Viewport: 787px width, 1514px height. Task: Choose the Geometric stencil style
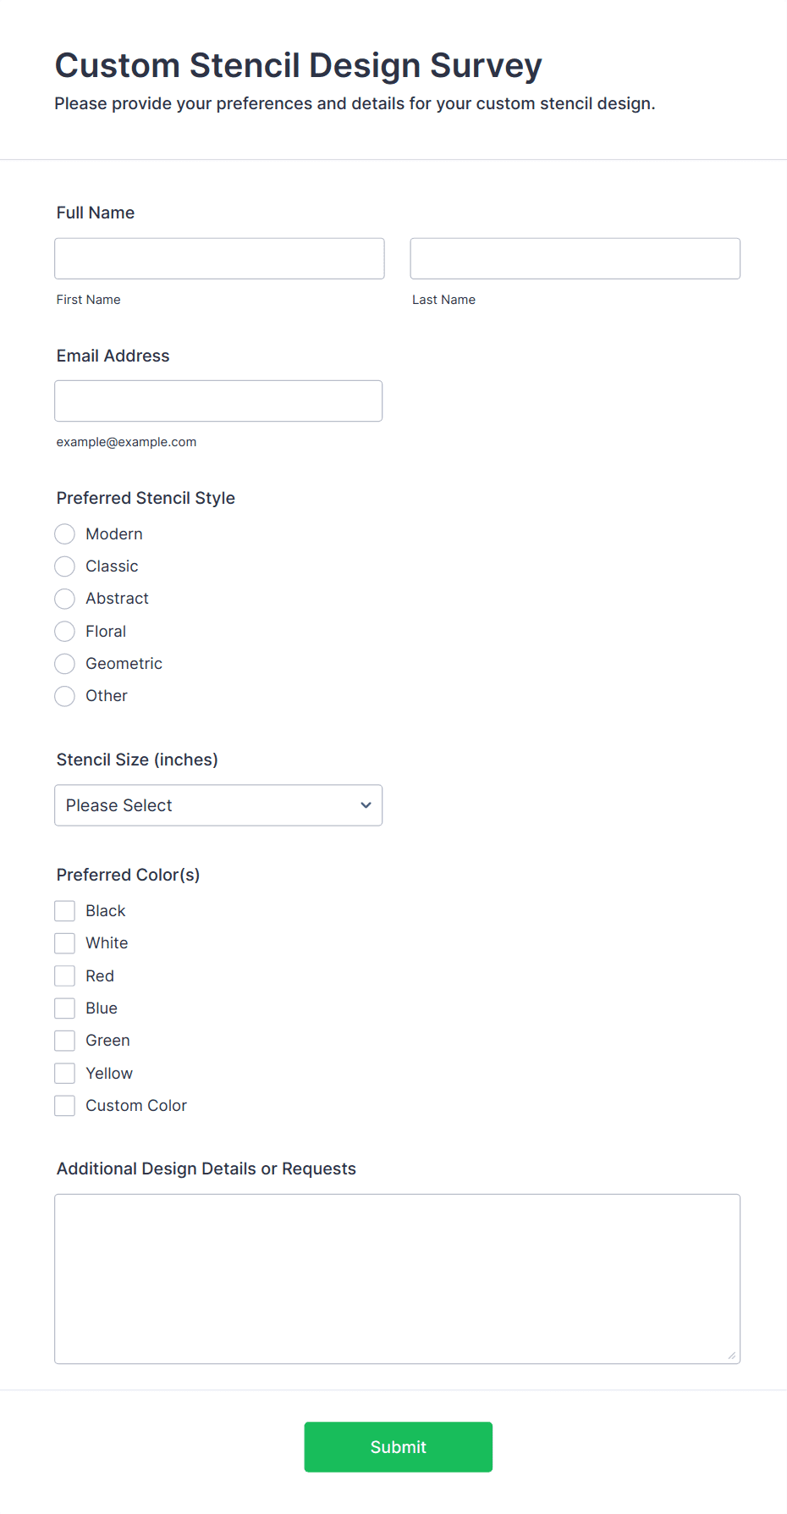tap(65, 664)
